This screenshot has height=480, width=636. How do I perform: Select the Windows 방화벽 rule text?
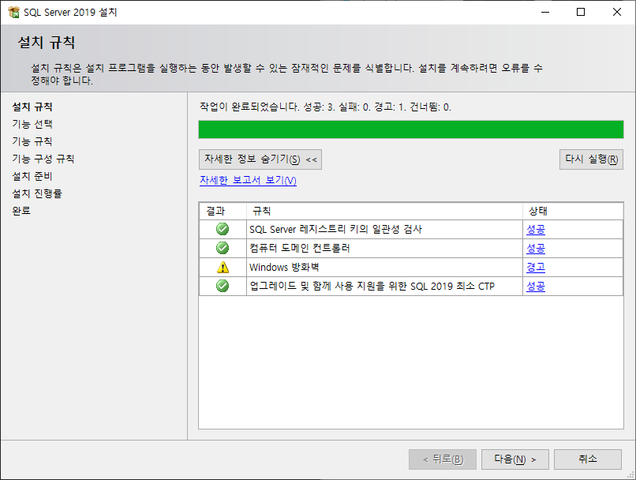click(284, 267)
